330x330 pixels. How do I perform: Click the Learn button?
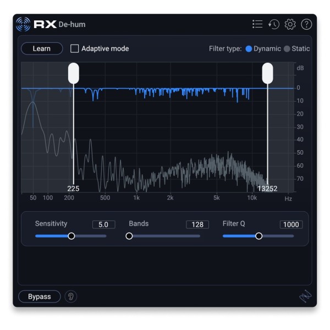(42, 48)
